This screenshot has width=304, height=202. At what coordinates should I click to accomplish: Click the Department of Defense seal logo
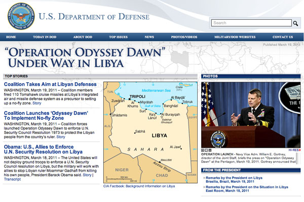point(21,16)
